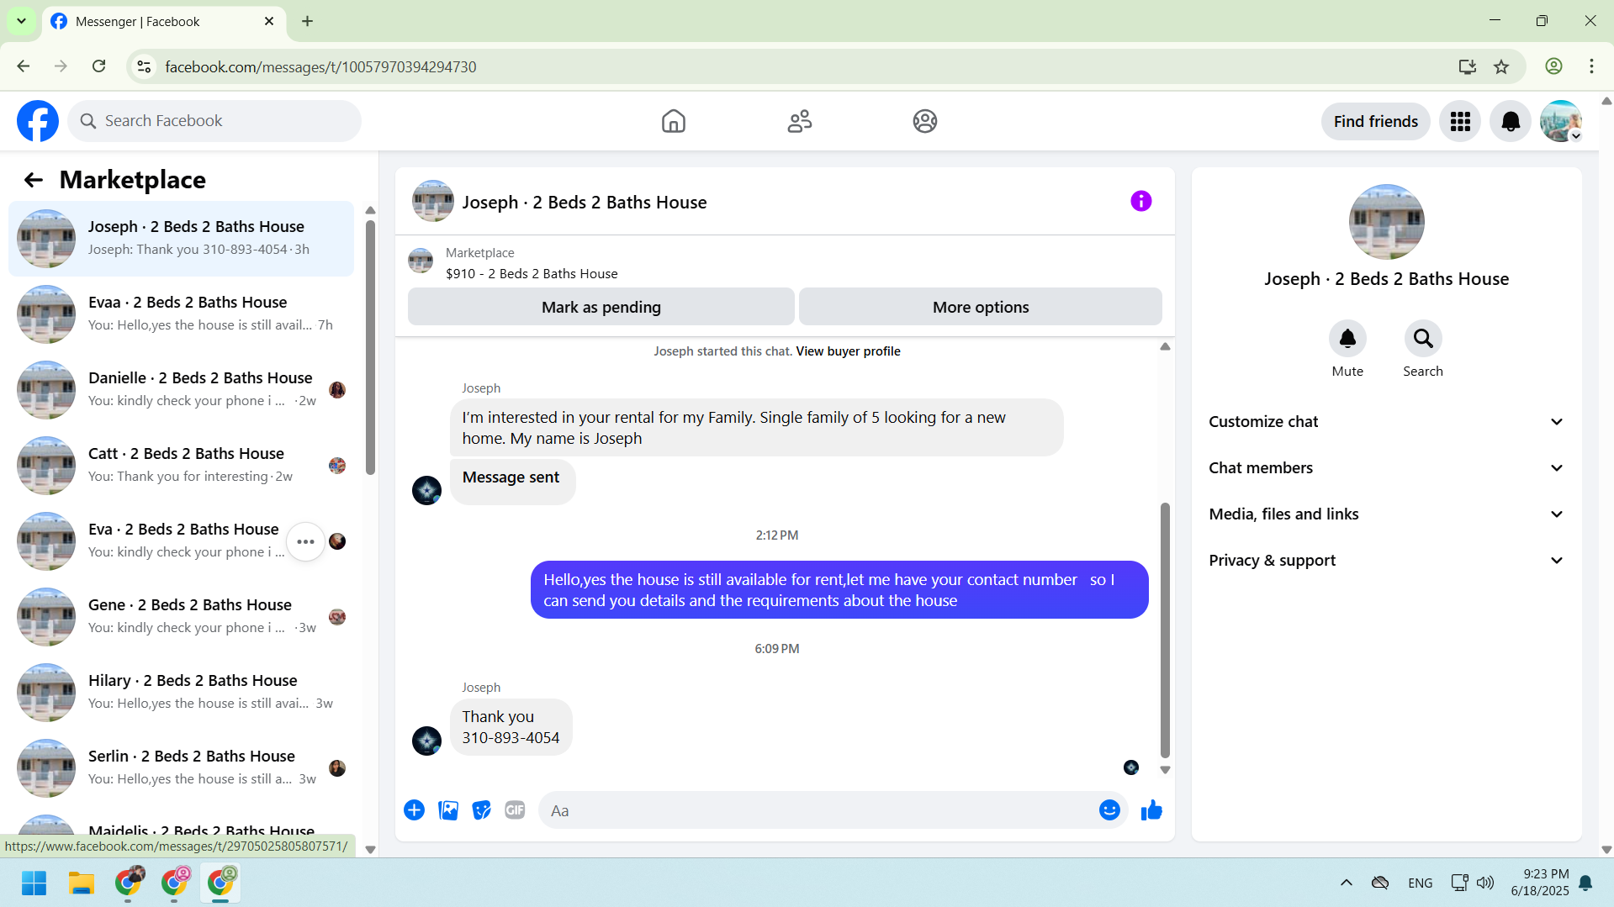Image resolution: width=1614 pixels, height=907 pixels.
Task: Expand the Chat members section
Action: click(1386, 468)
